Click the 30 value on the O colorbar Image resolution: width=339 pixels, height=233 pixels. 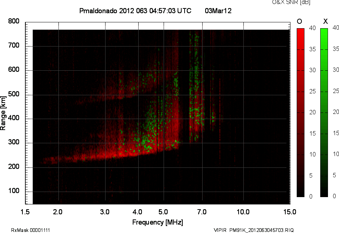313,70
